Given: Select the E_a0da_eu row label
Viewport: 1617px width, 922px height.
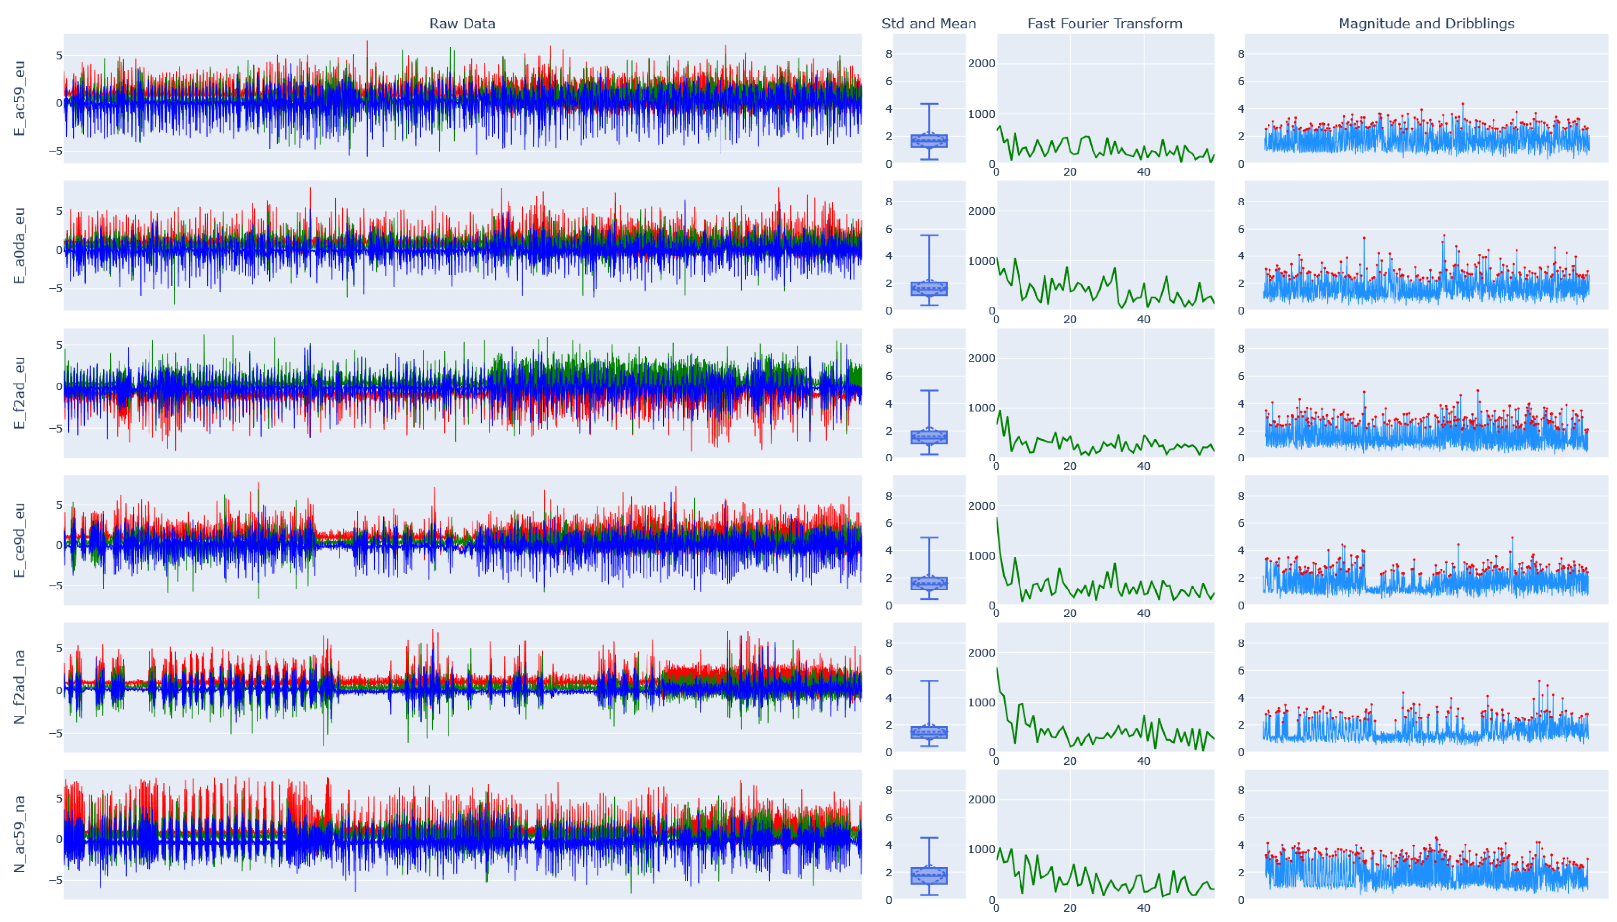Looking at the screenshot, I should 20,246.
